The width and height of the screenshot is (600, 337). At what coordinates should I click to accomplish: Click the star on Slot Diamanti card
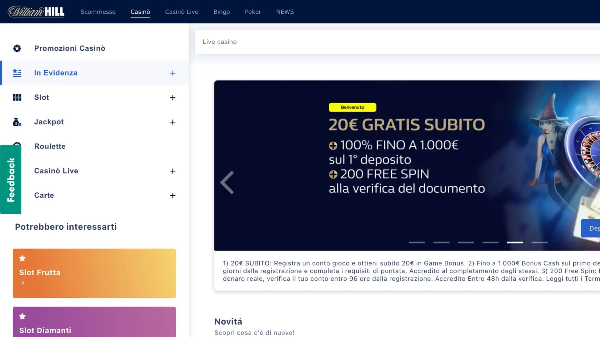point(22,316)
